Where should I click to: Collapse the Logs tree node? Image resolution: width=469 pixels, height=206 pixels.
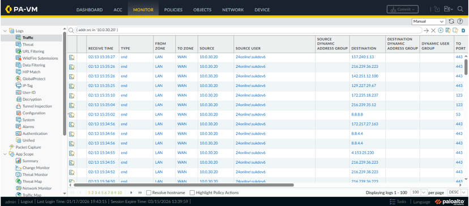click(x=5, y=31)
